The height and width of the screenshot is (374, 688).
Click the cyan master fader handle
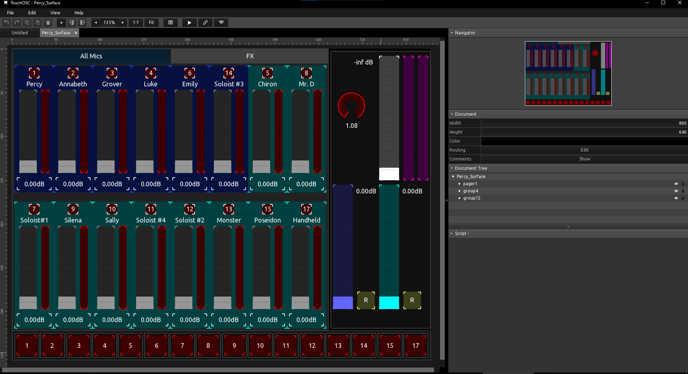click(389, 303)
